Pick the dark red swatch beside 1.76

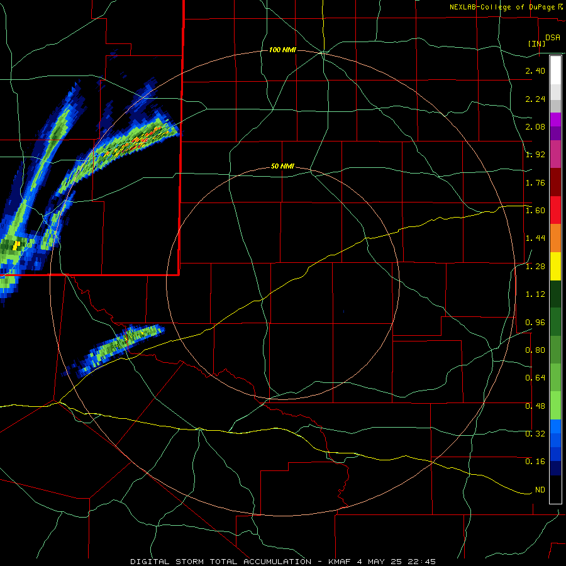555,182
